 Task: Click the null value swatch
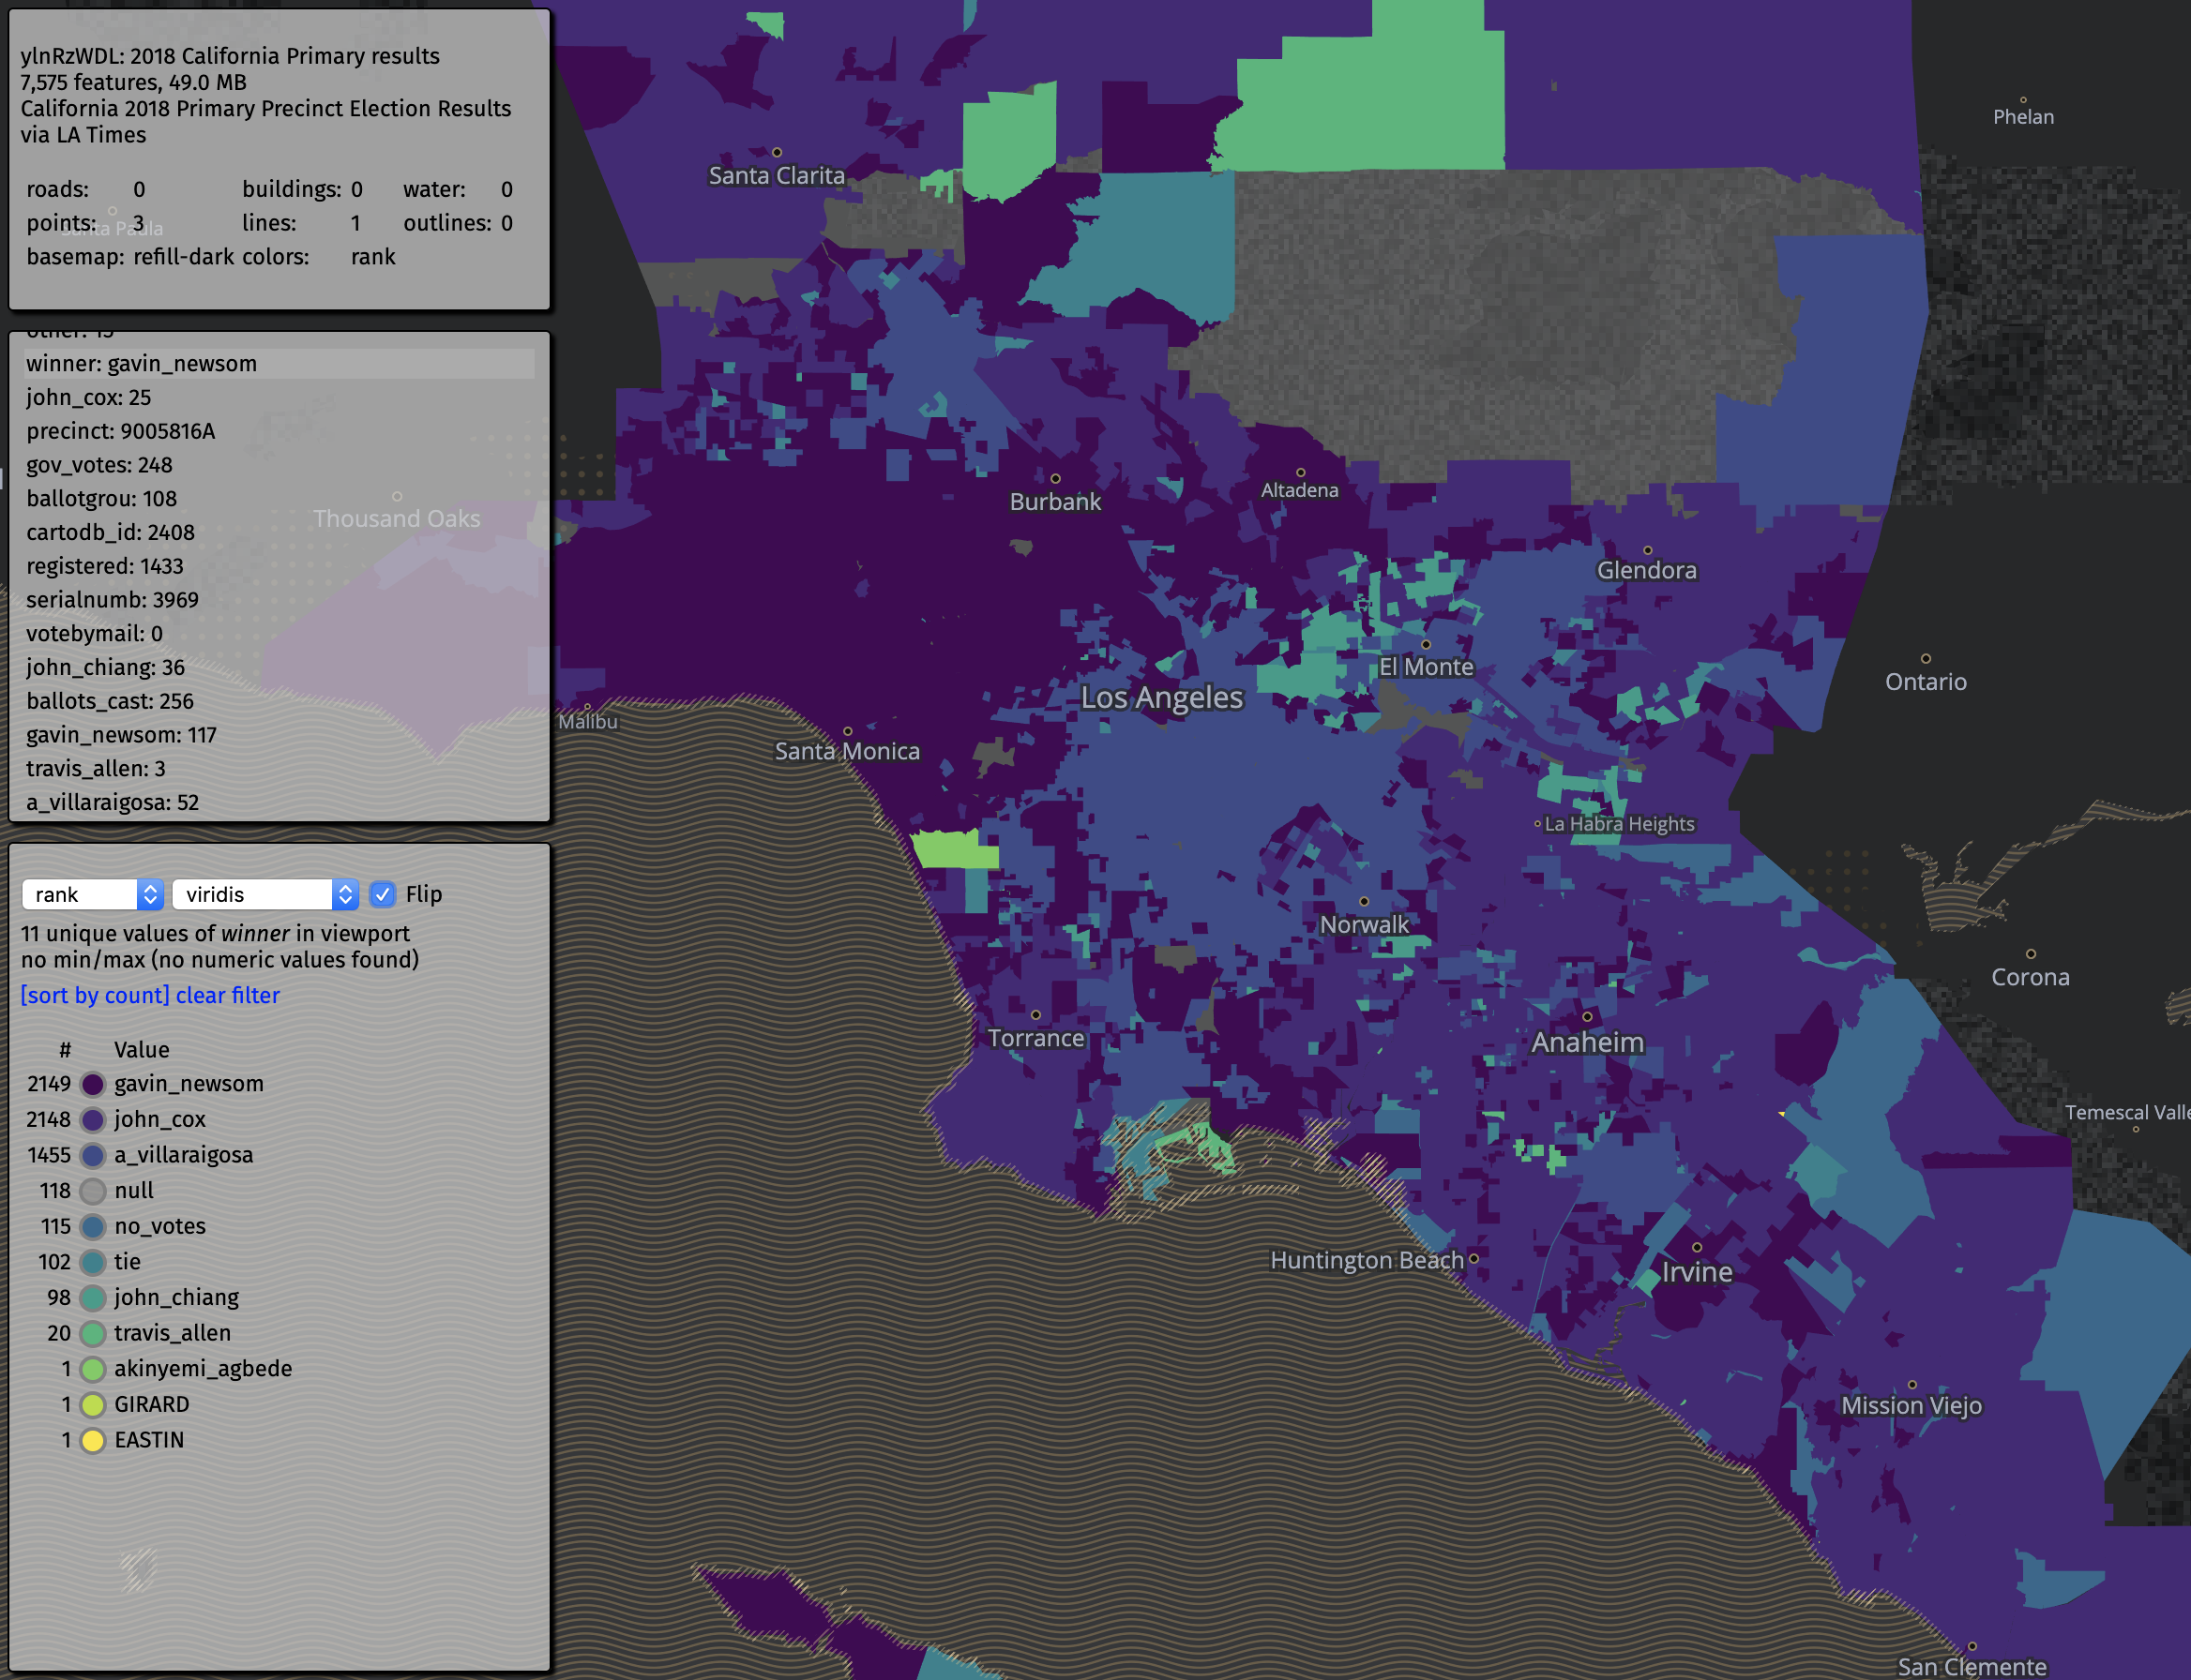(x=93, y=1191)
